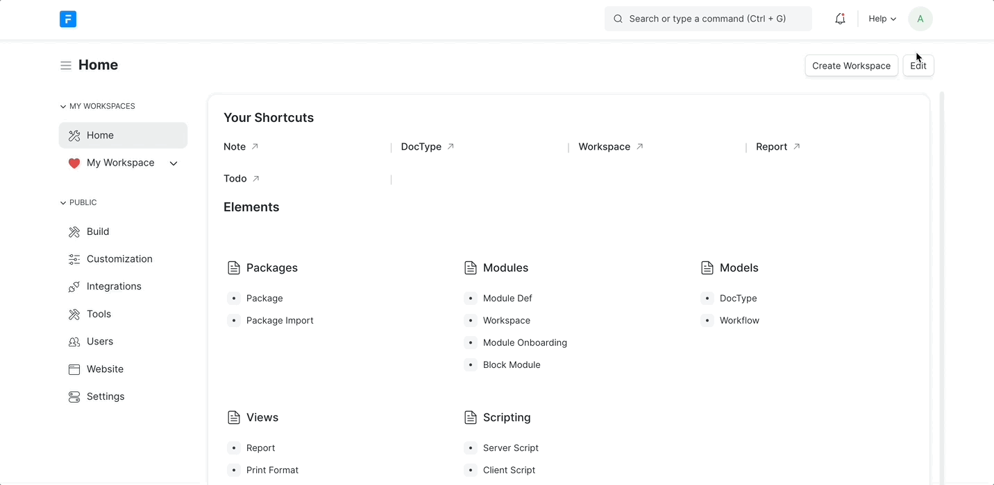994x485 pixels.
Task: Open the Tools workspace
Action: [x=99, y=315]
